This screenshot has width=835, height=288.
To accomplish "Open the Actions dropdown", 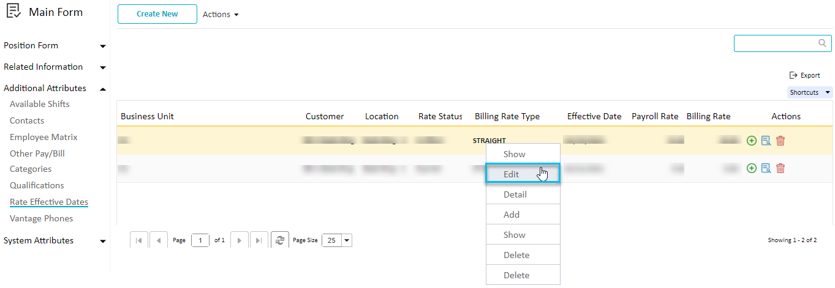I will click(x=221, y=14).
